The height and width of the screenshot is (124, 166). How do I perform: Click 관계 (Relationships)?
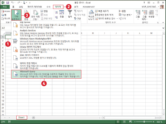(122, 18)
